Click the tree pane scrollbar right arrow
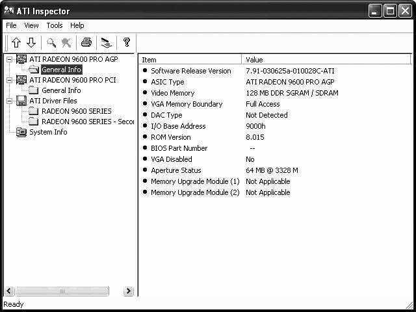 (x=128, y=291)
